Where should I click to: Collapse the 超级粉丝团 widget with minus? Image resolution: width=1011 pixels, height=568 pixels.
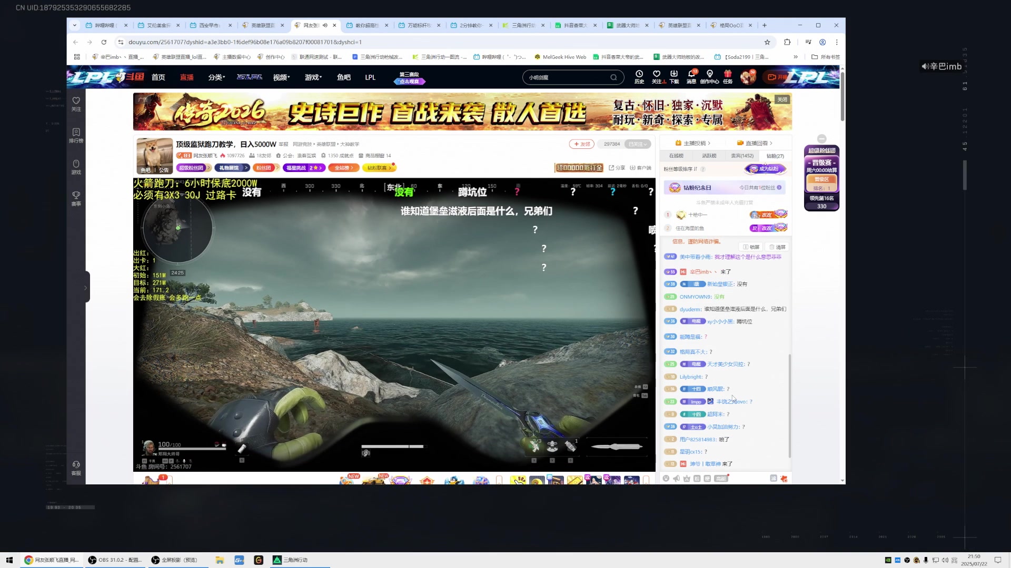click(x=821, y=139)
